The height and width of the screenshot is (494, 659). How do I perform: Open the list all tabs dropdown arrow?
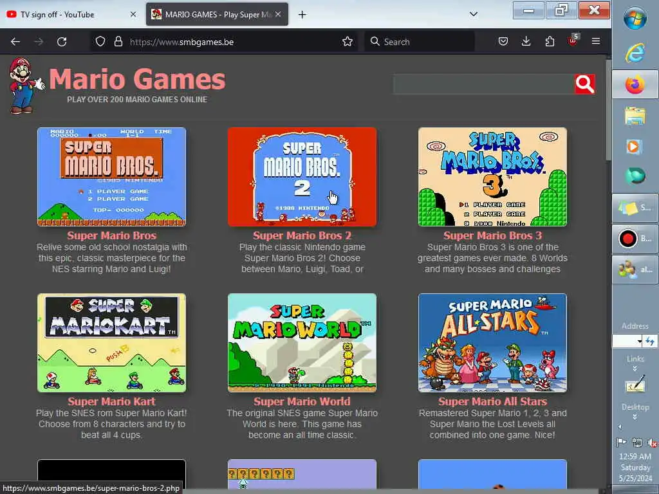pyautogui.click(x=474, y=14)
